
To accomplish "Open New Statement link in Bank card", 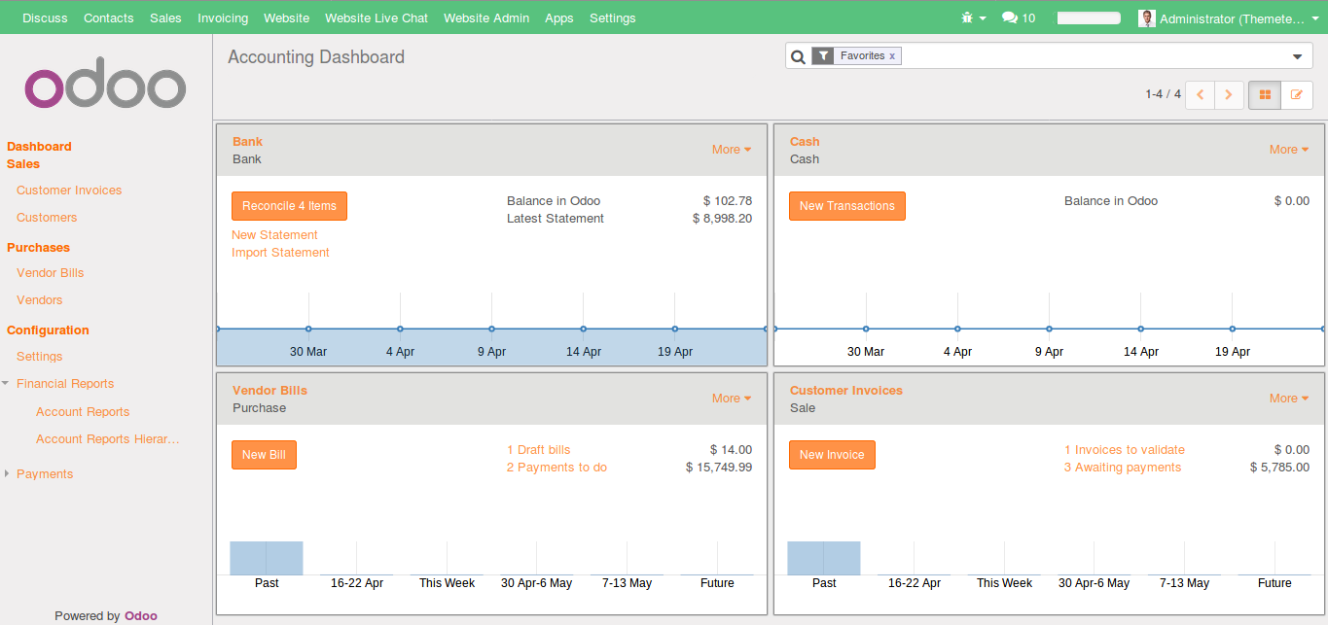I will [274, 234].
